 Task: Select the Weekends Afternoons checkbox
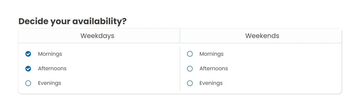190,69
